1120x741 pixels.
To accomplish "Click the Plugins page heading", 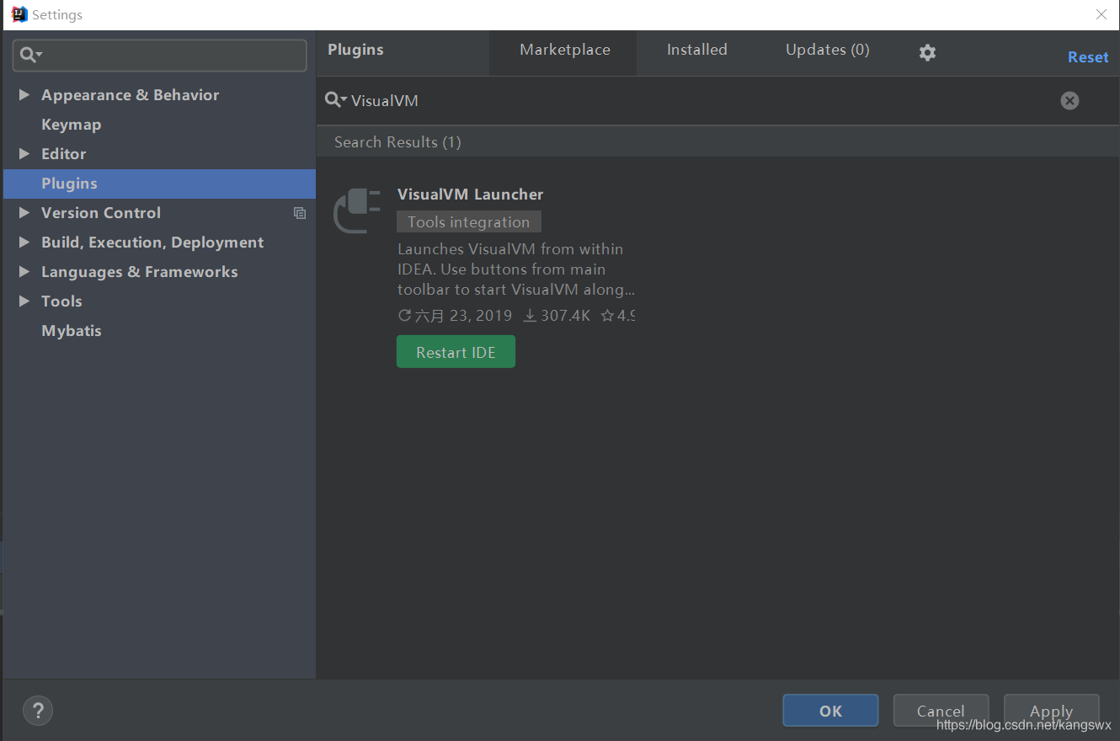I will 355,50.
